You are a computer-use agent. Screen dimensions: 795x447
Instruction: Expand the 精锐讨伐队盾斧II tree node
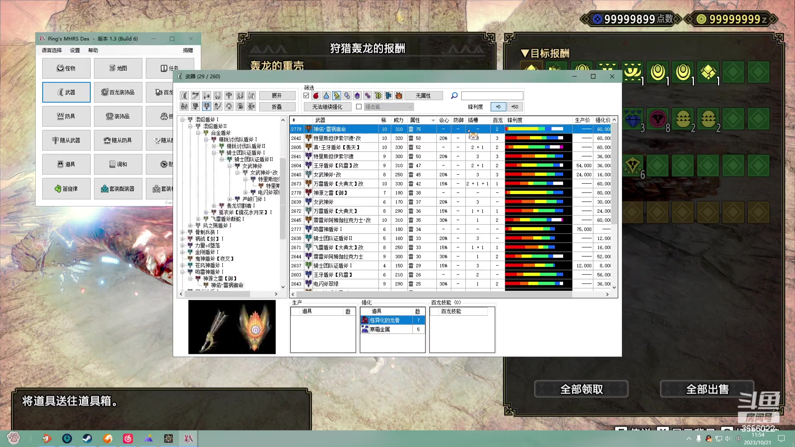214,146
